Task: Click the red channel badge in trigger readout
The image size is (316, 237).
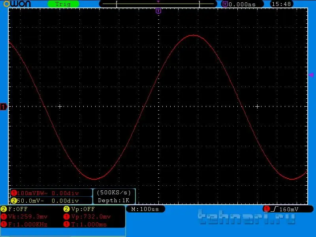Action: [267, 209]
